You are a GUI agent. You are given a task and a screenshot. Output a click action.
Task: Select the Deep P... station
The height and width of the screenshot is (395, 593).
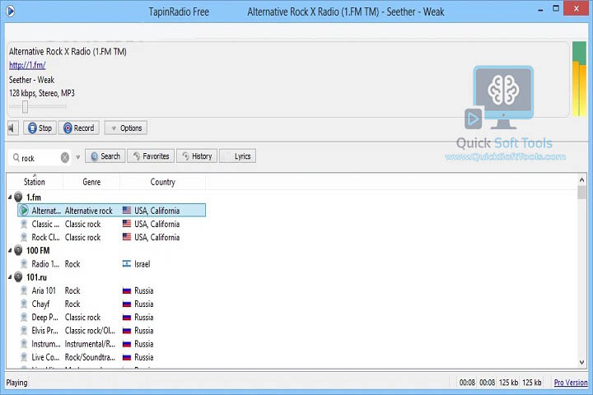click(112, 317)
